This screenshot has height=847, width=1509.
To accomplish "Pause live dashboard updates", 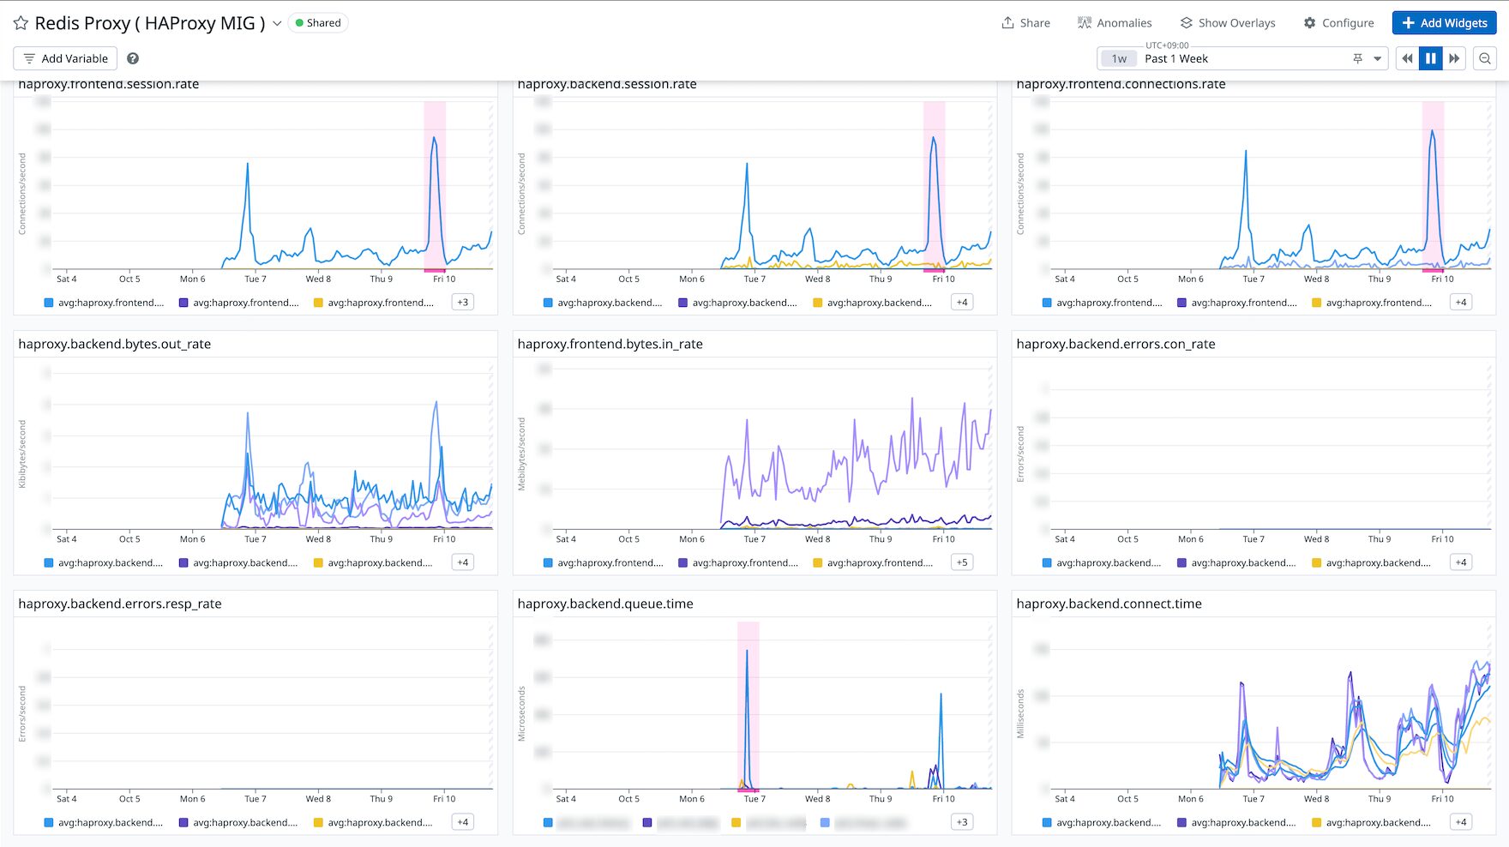I will pos(1430,58).
